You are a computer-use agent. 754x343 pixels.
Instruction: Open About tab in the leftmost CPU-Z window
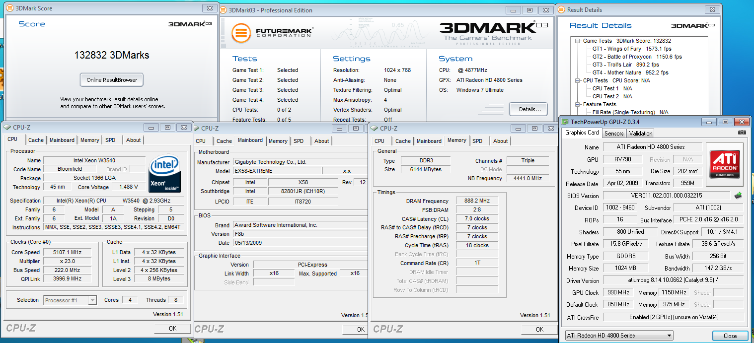(x=133, y=140)
